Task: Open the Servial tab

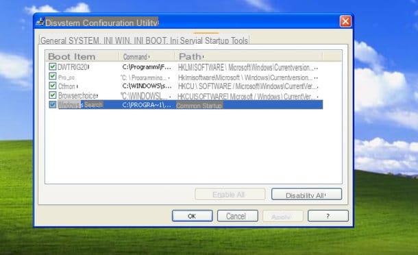Action: coord(191,40)
